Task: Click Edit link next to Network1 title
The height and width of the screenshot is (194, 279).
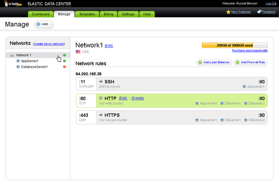Action: (x=109, y=46)
